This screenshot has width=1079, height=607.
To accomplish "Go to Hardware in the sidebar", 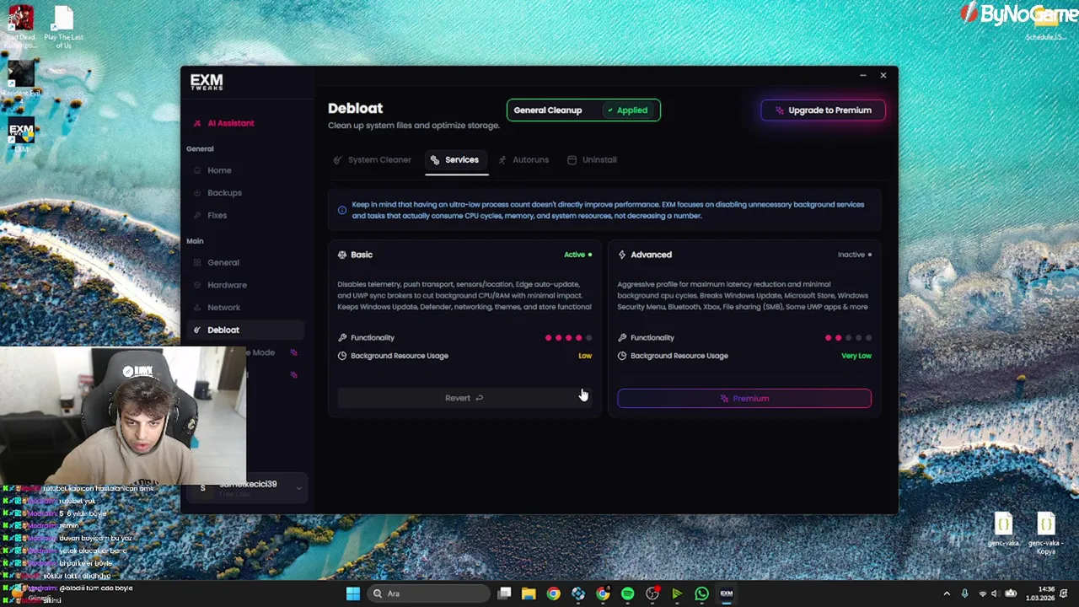I will pos(227,285).
